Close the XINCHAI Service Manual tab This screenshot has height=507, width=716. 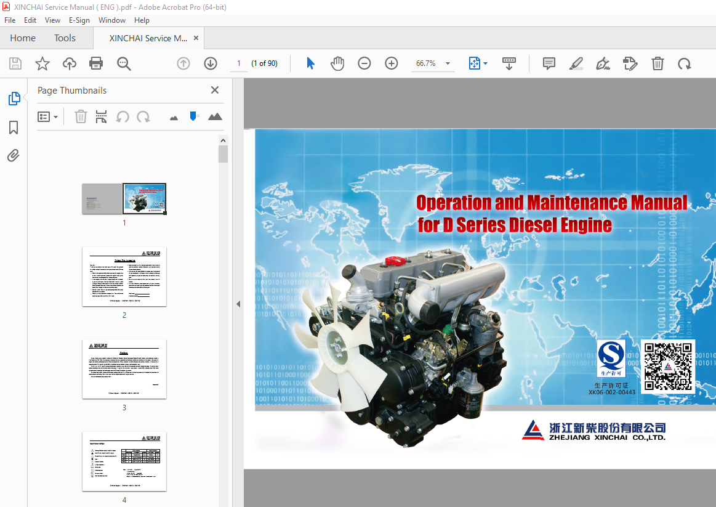(196, 38)
